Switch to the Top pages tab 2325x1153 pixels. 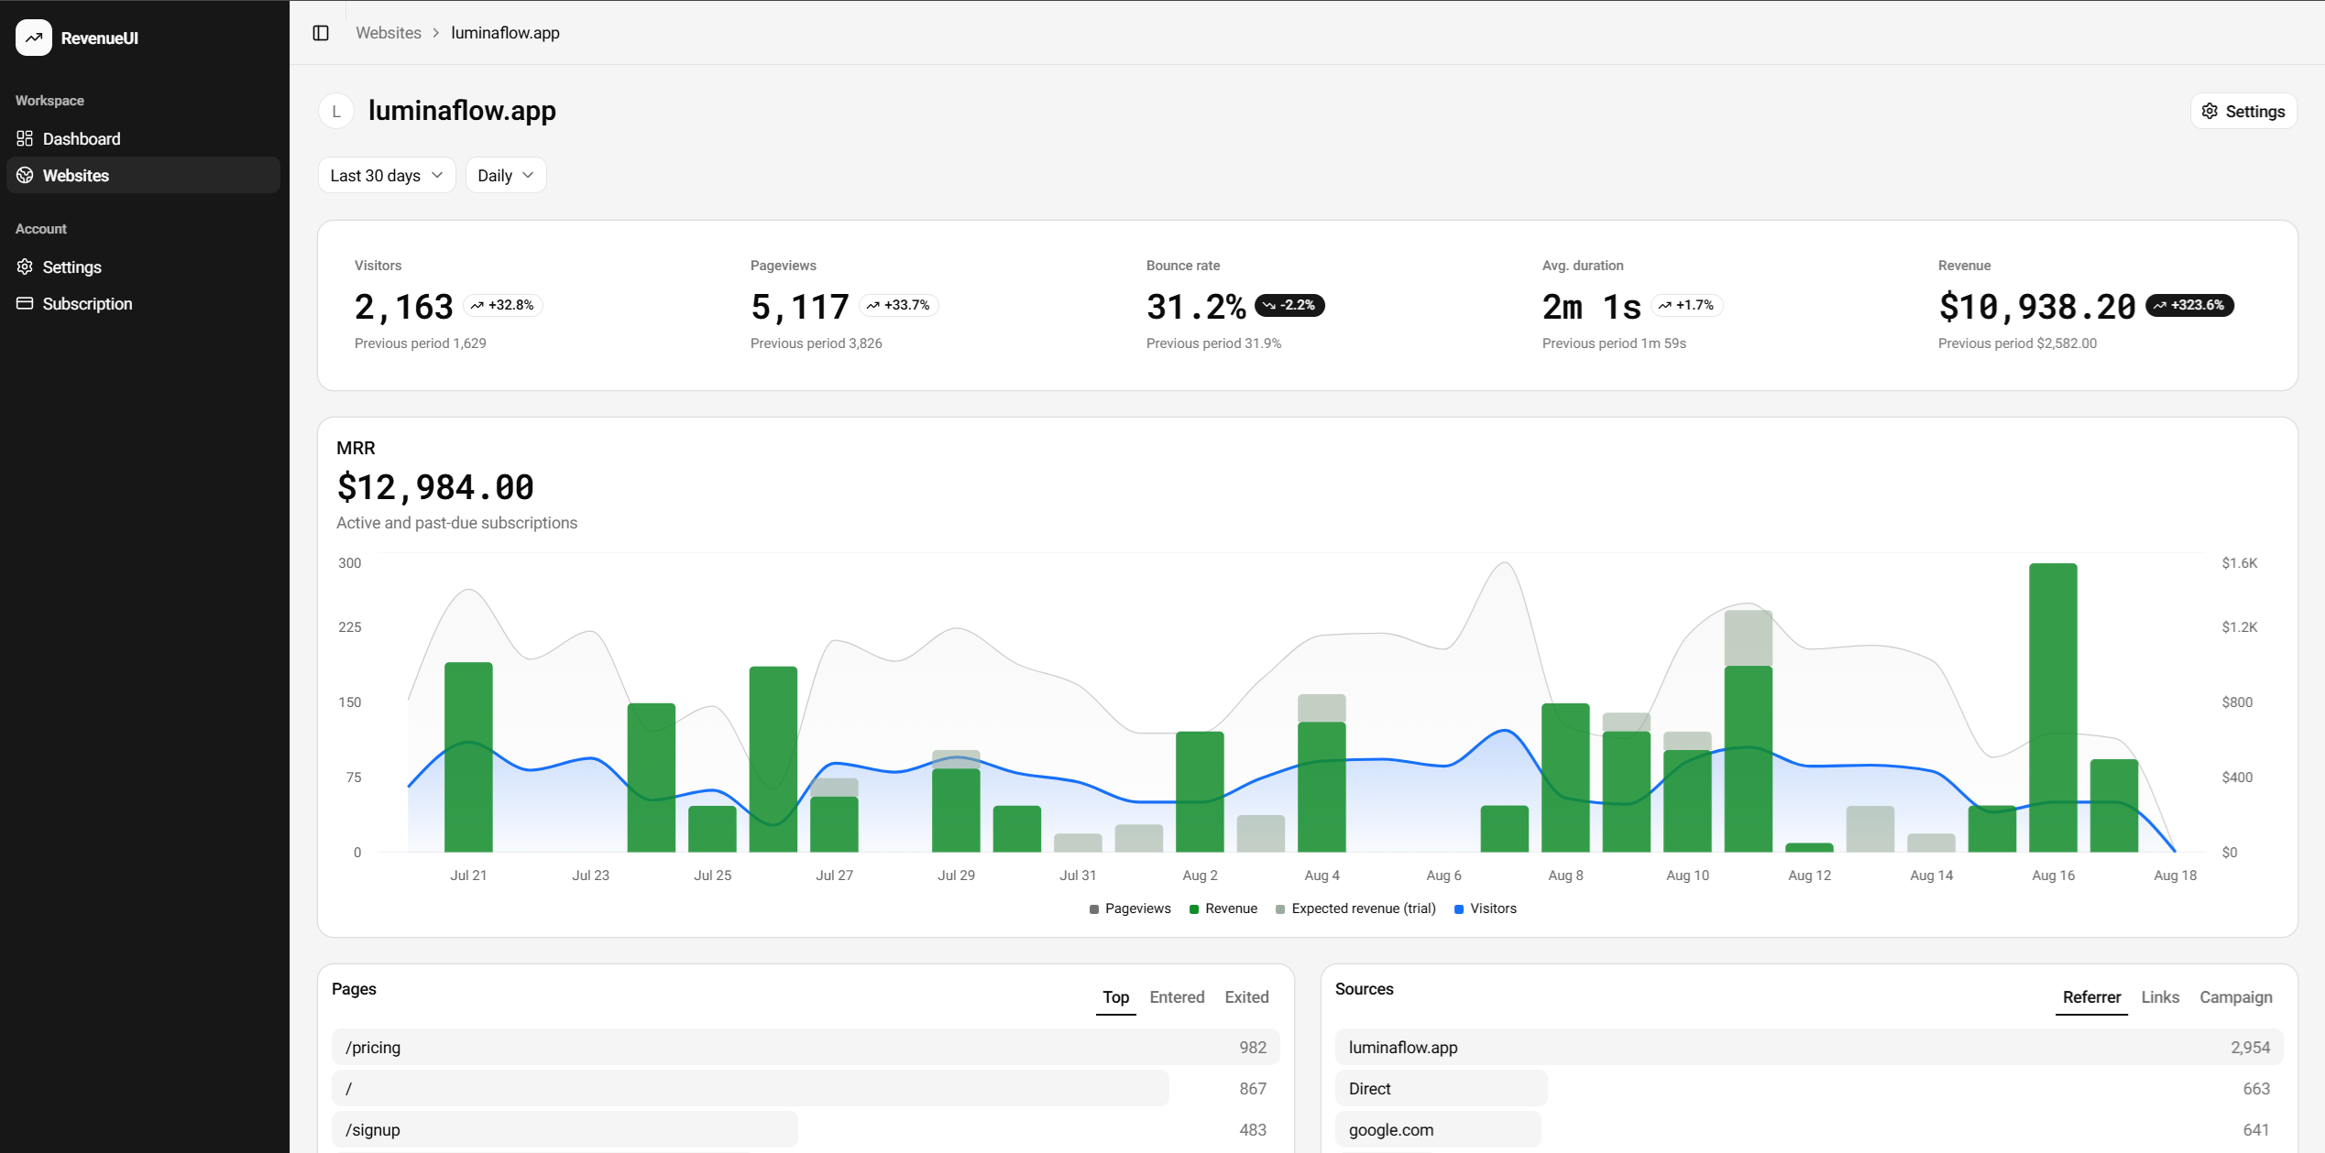pyautogui.click(x=1115, y=997)
